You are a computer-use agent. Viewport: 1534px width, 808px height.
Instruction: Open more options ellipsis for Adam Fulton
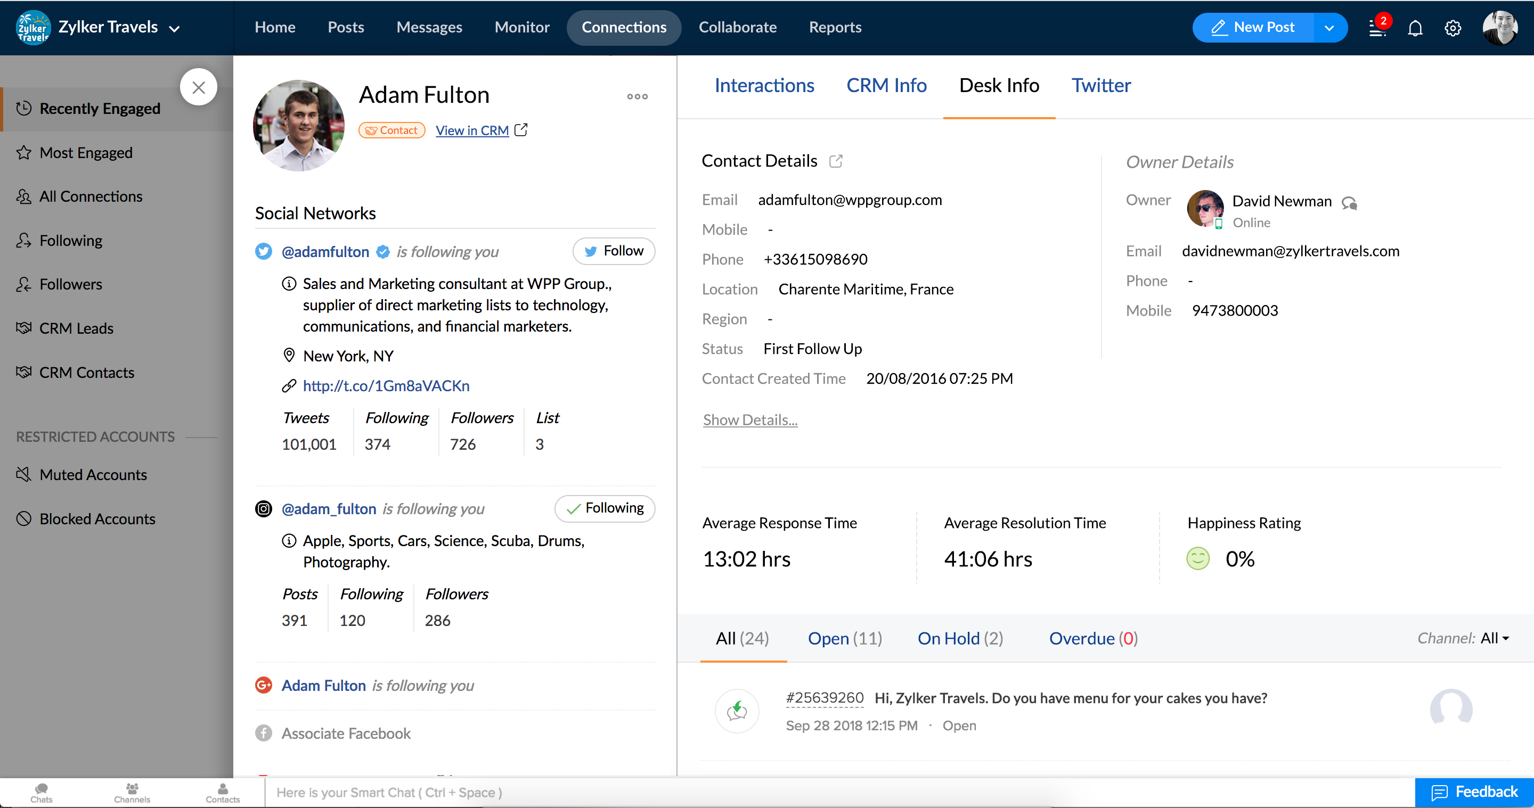point(637,96)
